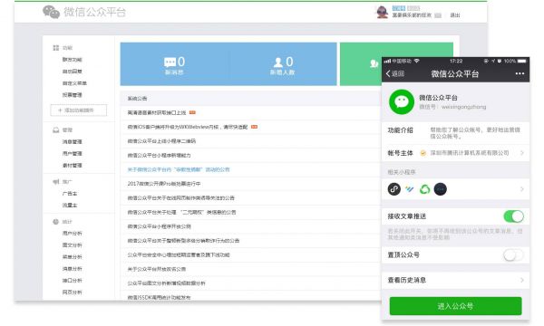The height and width of the screenshot is (326, 544).
Task: Tap the location arrow in phone status bar
Action: 493,61
